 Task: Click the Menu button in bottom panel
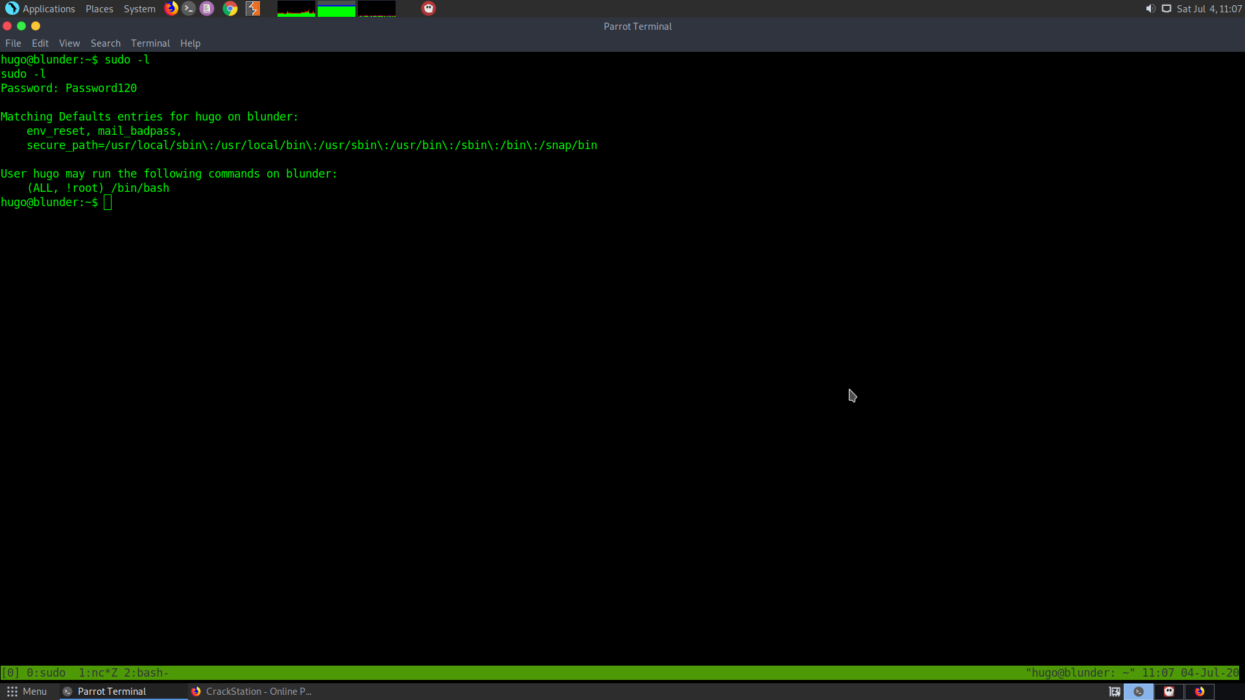(x=27, y=692)
